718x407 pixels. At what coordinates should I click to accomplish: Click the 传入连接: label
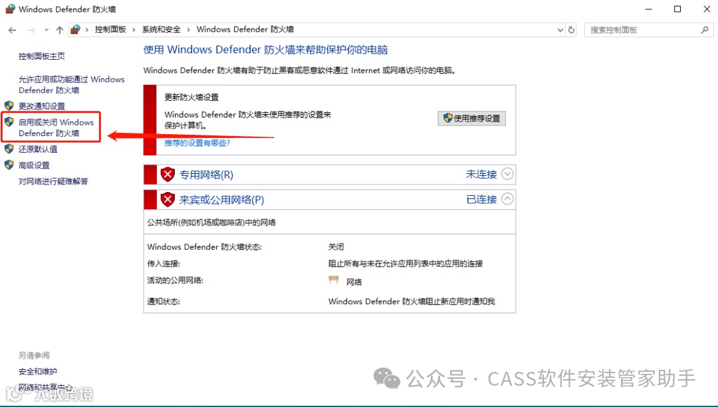[164, 264]
